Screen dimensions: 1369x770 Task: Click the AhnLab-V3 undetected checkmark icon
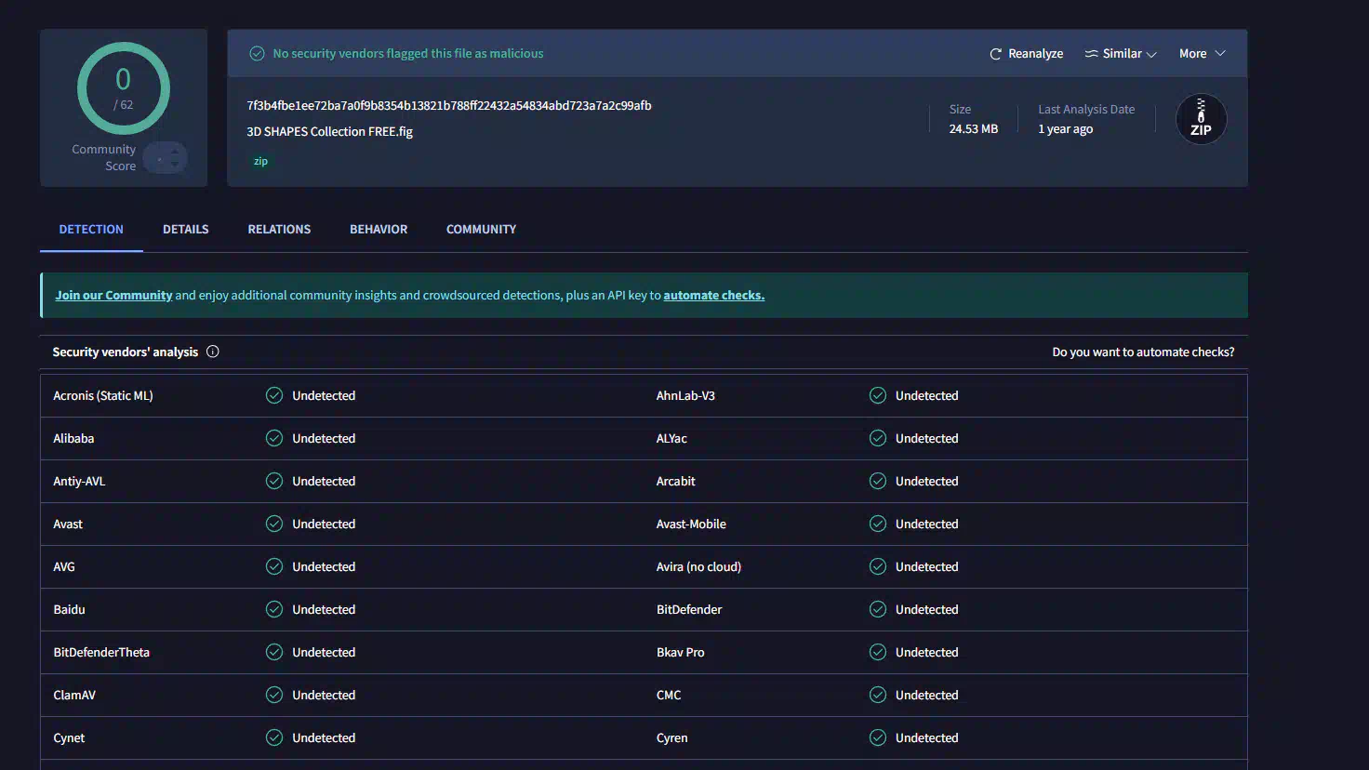pyautogui.click(x=877, y=395)
